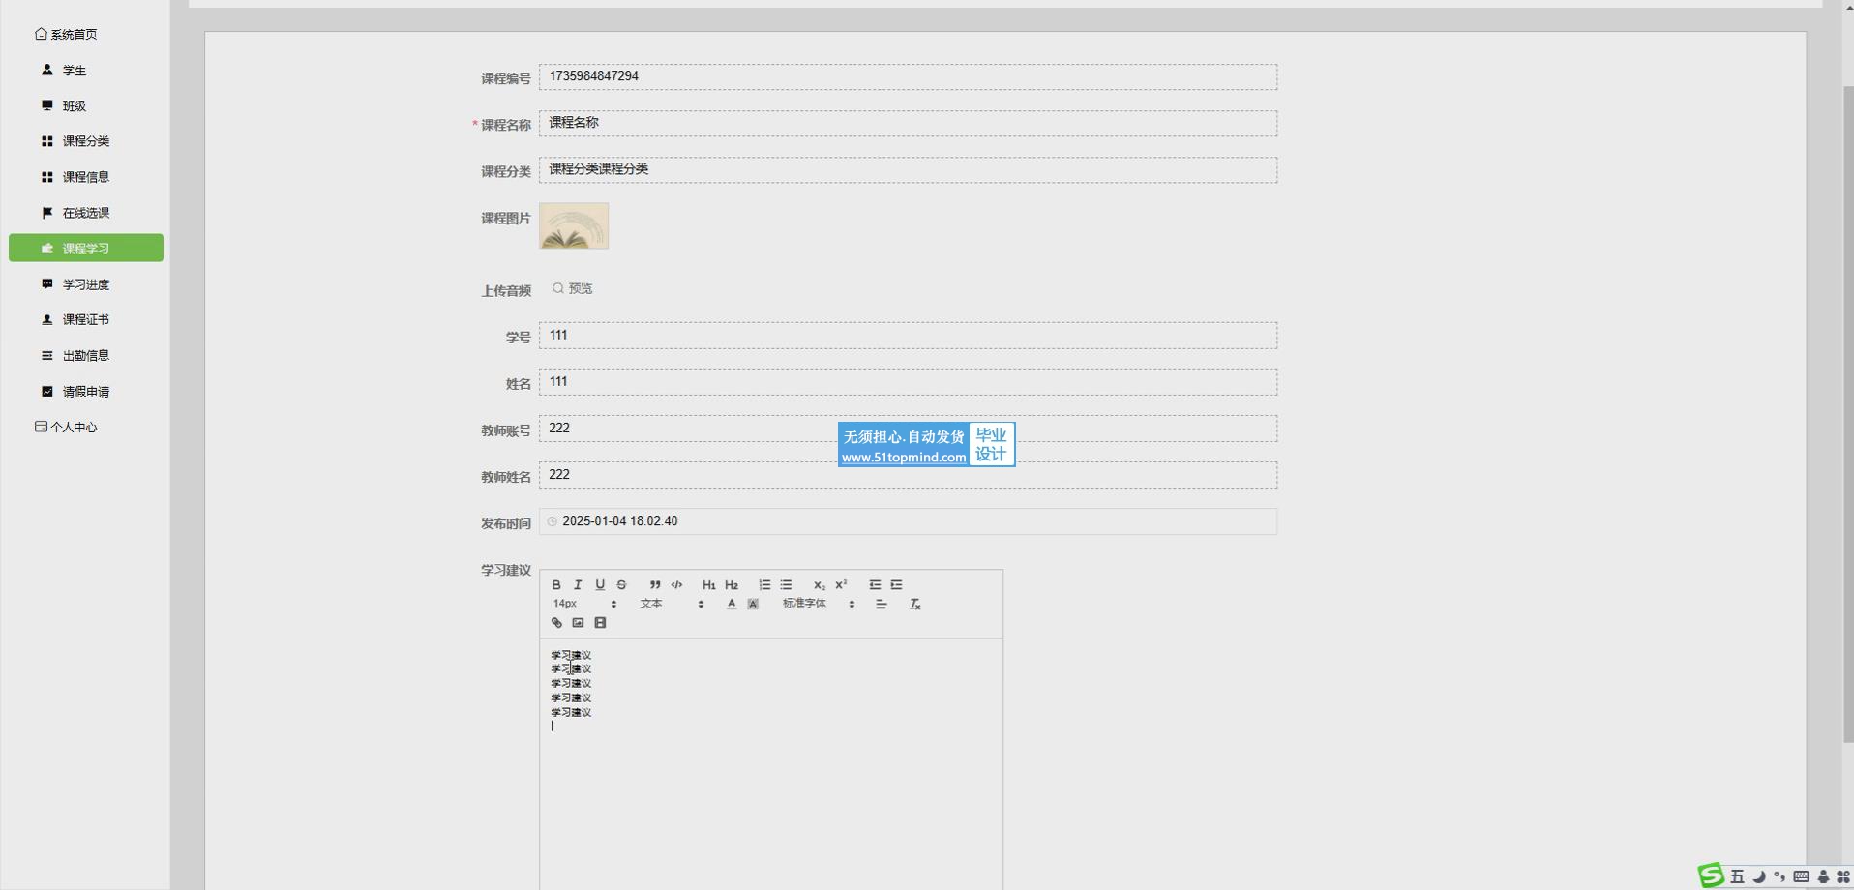Toggle underline formatting in the editor
This screenshot has height=890, width=1854.
600,585
